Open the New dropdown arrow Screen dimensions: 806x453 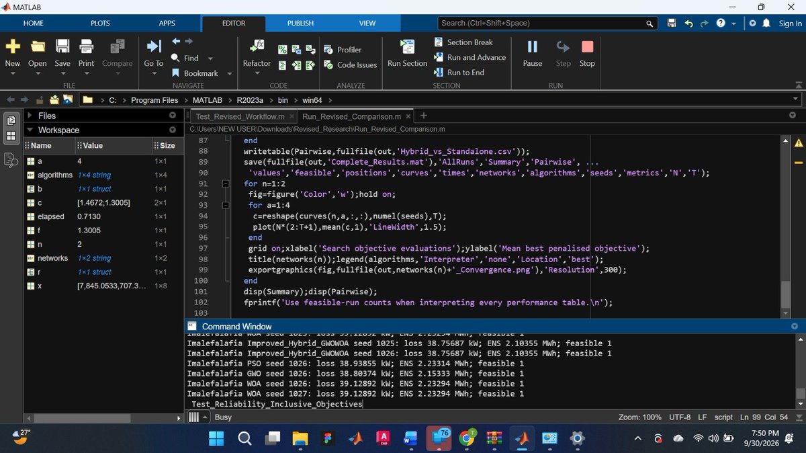click(x=12, y=74)
